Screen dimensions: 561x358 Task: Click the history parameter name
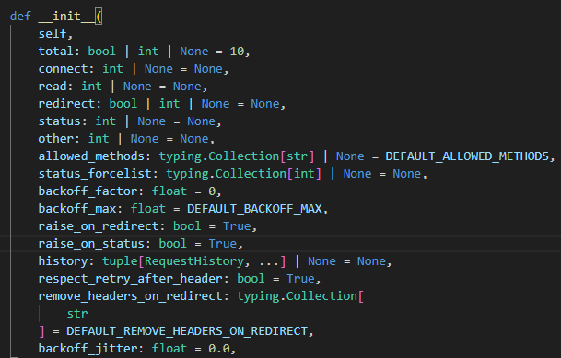[63, 261]
